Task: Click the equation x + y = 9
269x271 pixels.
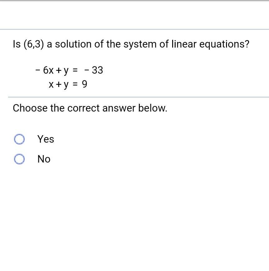Action: [68, 84]
